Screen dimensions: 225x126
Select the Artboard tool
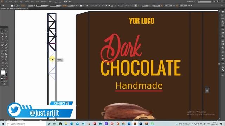[2, 66]
